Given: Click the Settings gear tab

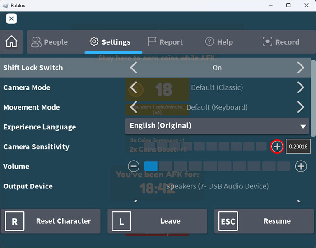Looking at the screenshot, I should [x=110, y=42].
